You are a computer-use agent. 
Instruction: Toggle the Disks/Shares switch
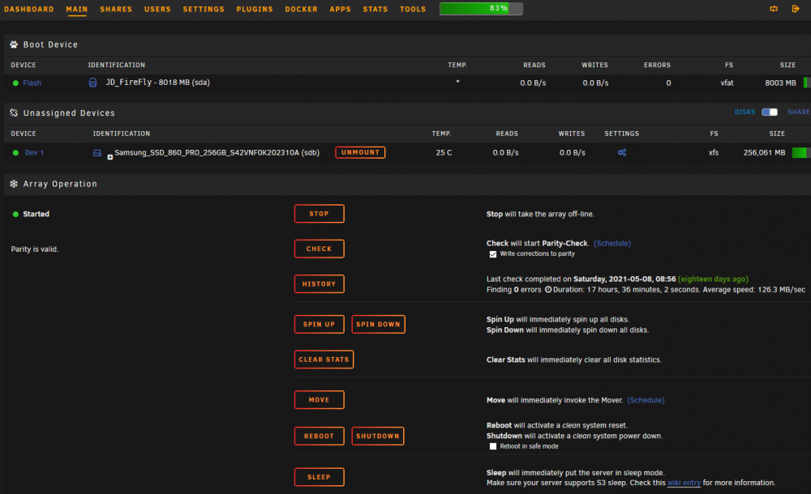click(770, 112)
